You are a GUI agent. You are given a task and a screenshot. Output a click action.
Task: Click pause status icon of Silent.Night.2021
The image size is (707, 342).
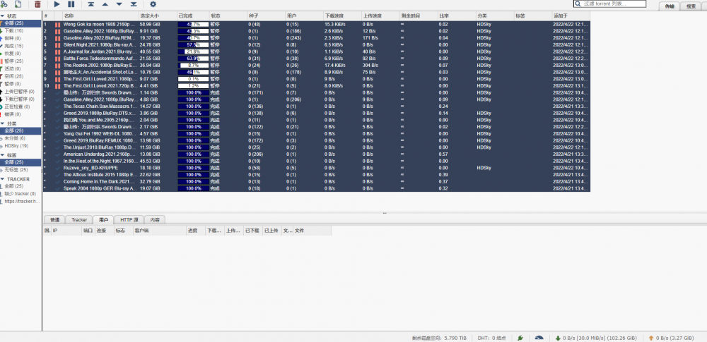58,44
